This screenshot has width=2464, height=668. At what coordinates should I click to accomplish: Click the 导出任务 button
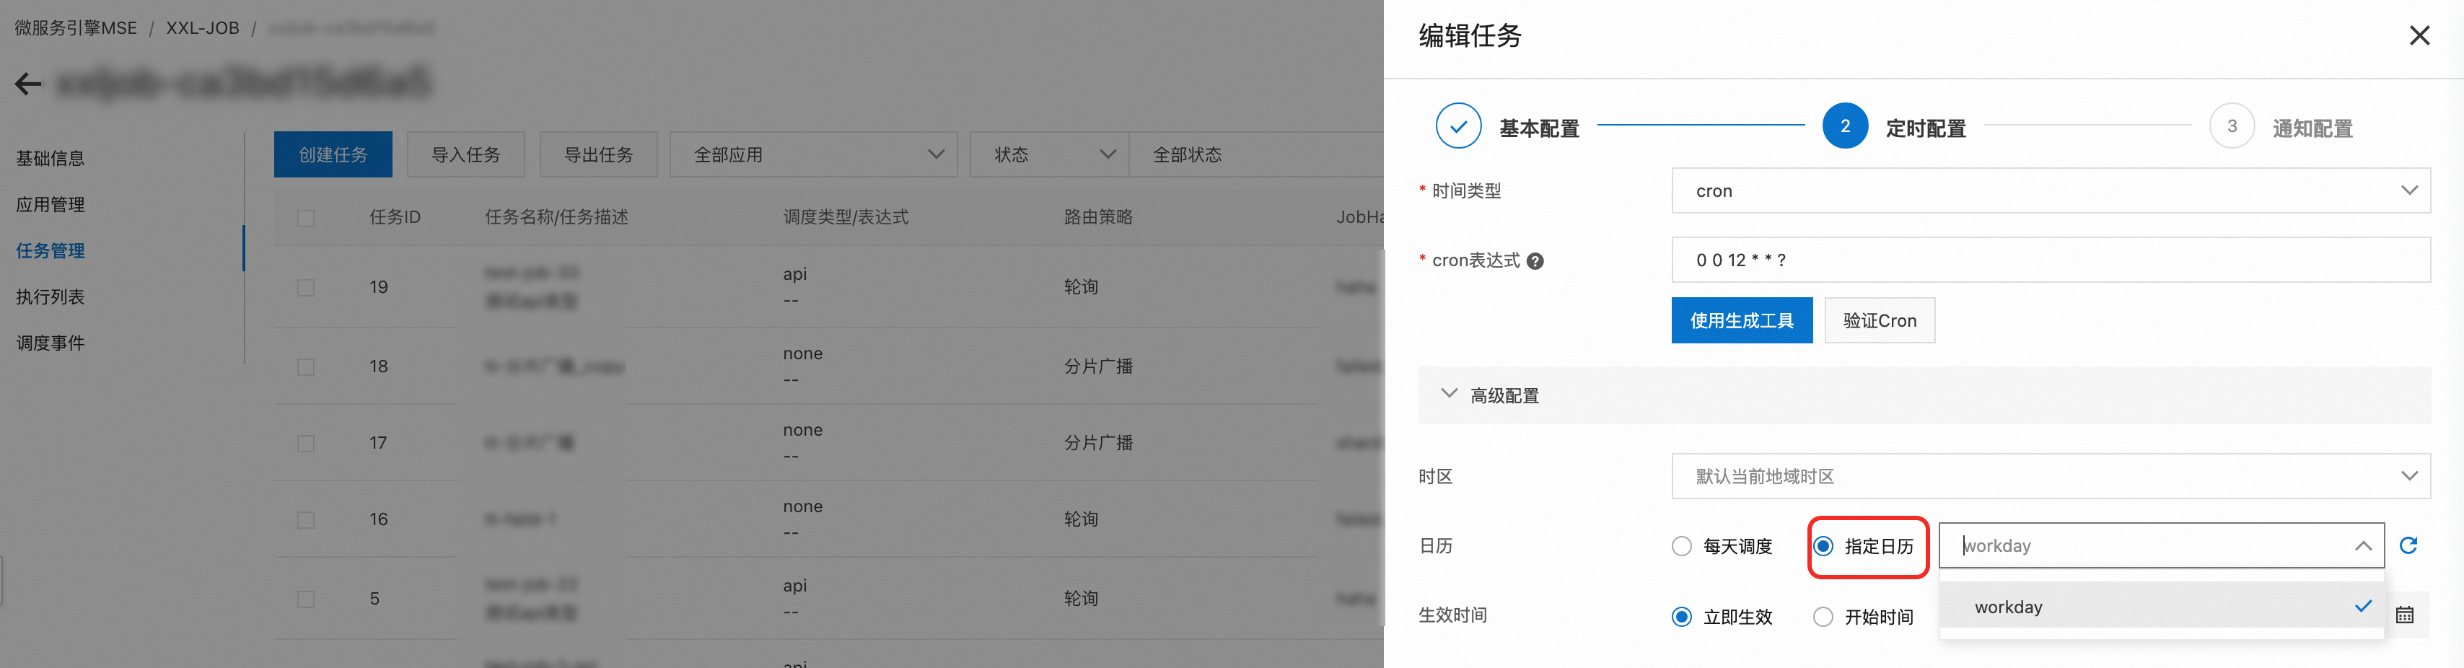tap(599, 155)
